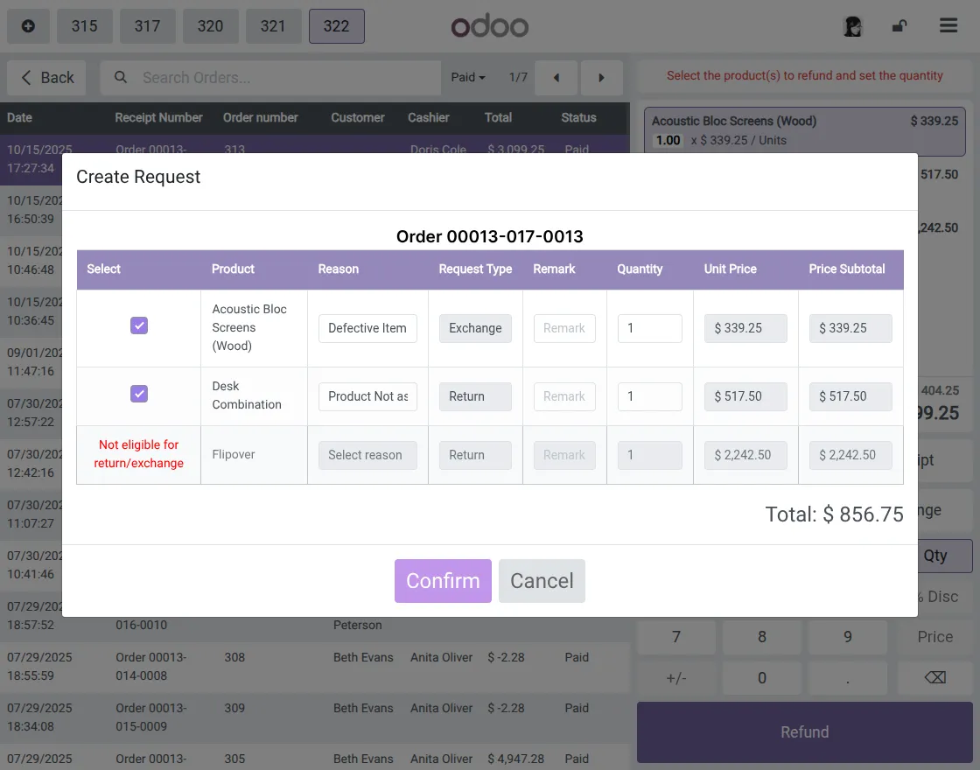Click the Odoo logo

pyautogui.click(x=490, y=26)
